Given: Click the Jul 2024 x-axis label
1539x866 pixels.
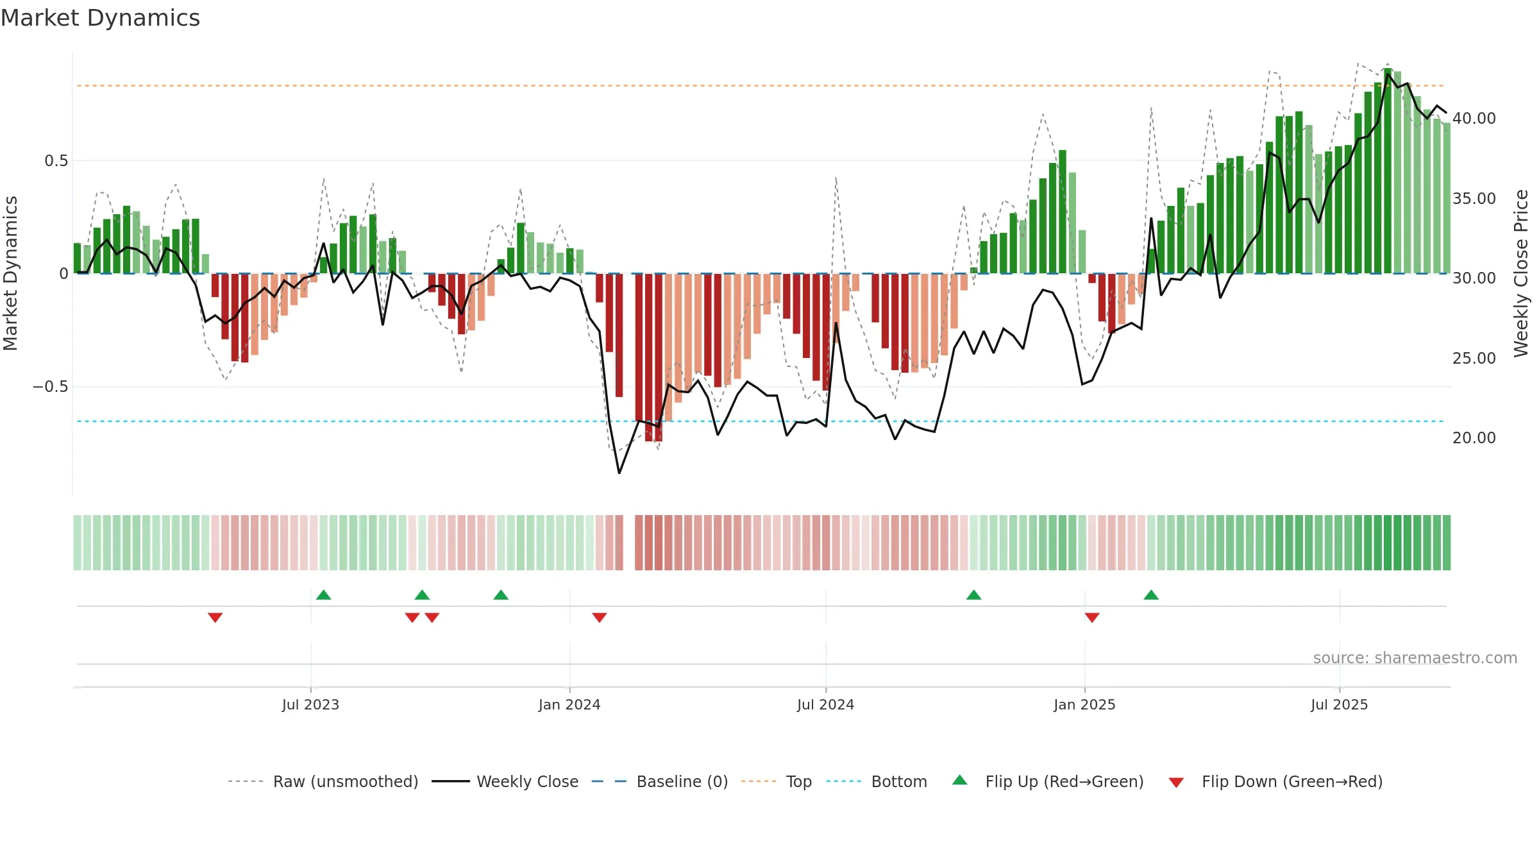Looking at the screenshot, I should click(x=826, y=704).
